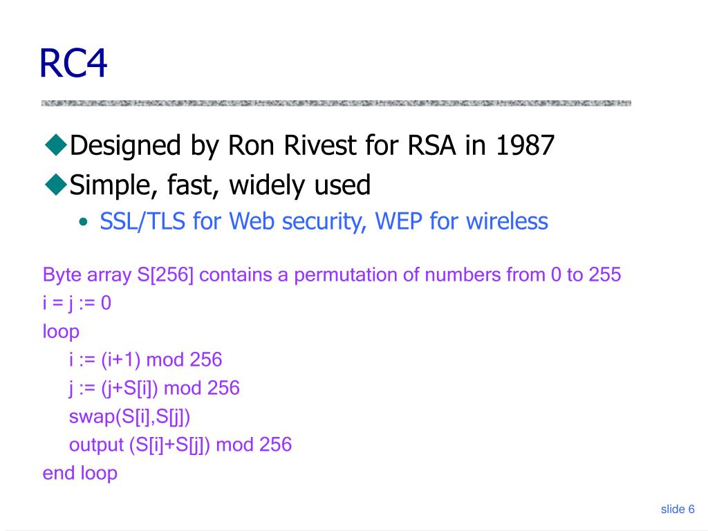Click the text Simple, fast, widely used
The image size is (708, 531).
click(220, 185)
